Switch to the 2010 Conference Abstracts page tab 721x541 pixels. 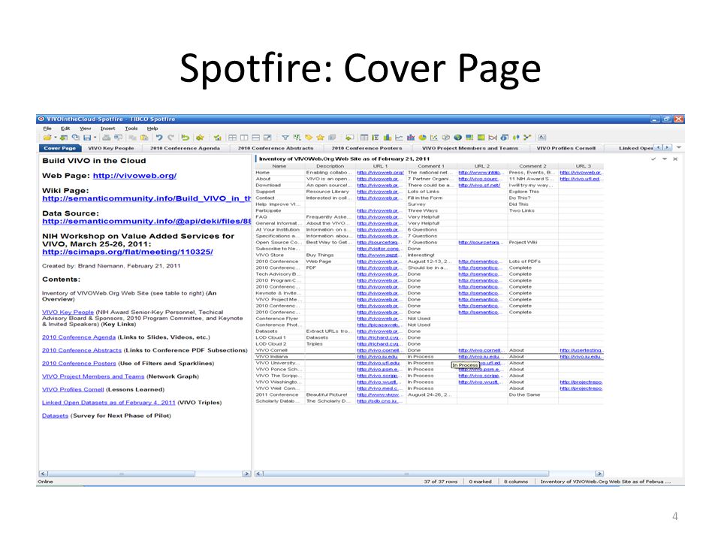(276, 148)
